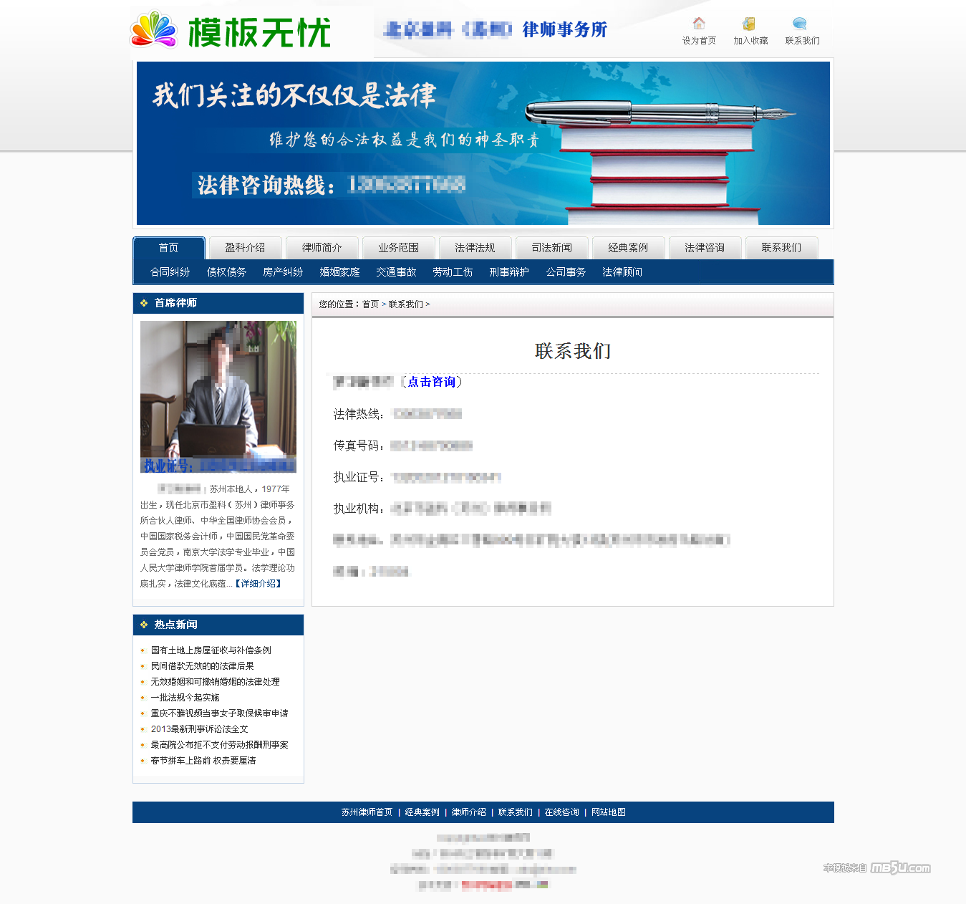The height and width of the screenshot is (904, 966).
Task: Open 刑事辩护 submenu item
Action: [x=509, y=272]
